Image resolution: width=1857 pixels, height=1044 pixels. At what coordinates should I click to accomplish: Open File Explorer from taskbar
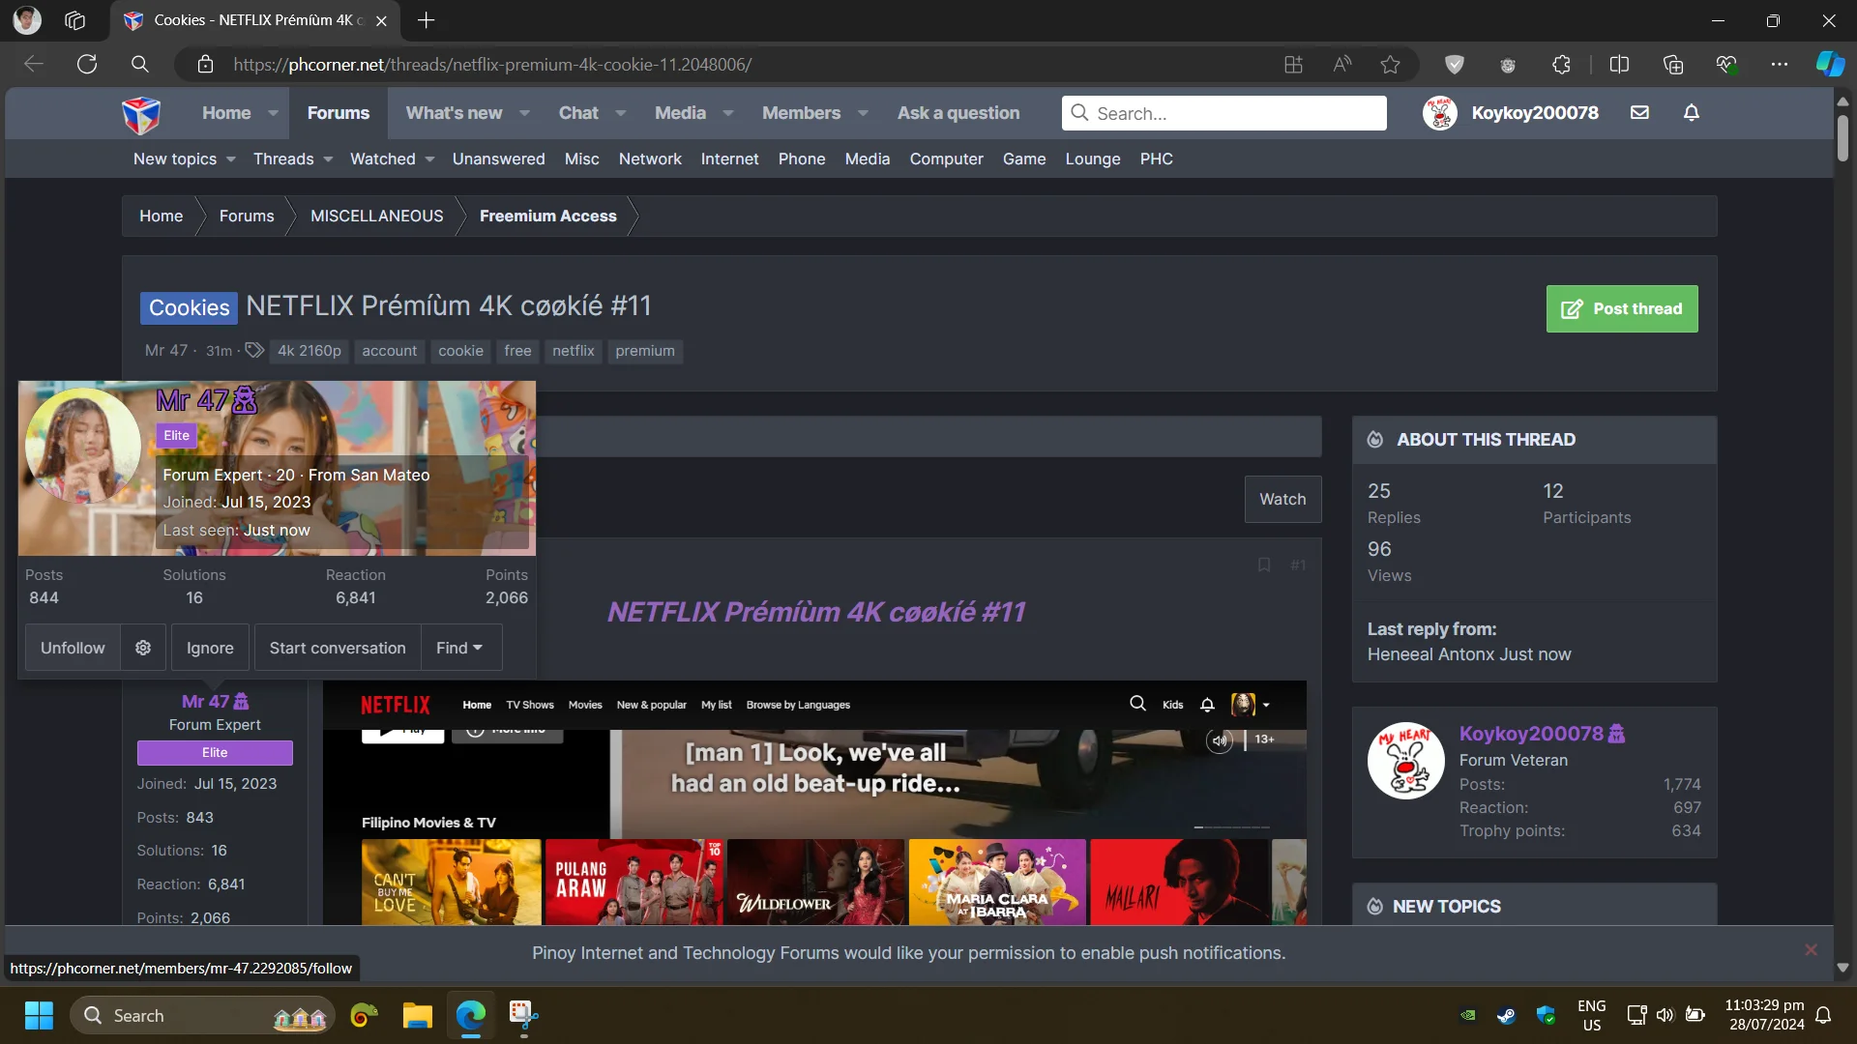pos(417,1015)
